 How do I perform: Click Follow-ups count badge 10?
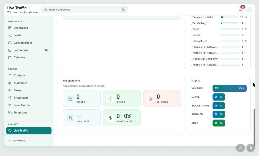coord(46,50)
